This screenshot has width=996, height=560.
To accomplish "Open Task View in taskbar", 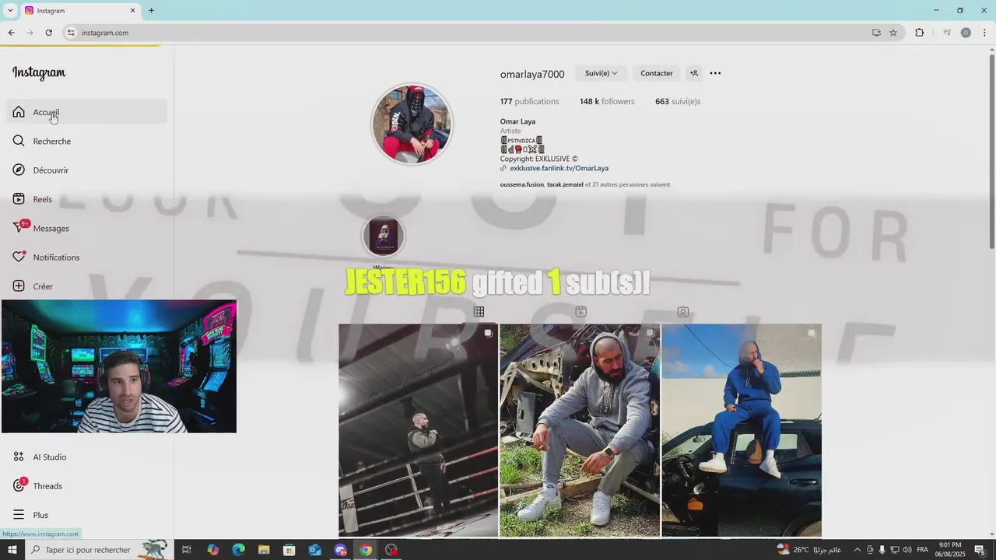I will click(x=187, y=550).
